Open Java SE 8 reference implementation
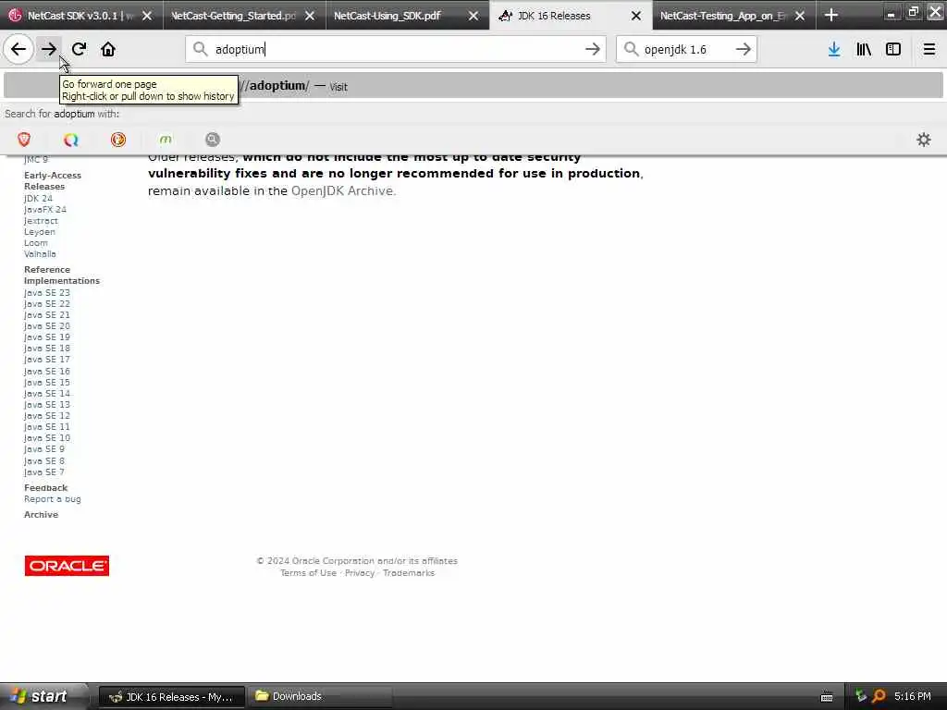 coord(44,460)
